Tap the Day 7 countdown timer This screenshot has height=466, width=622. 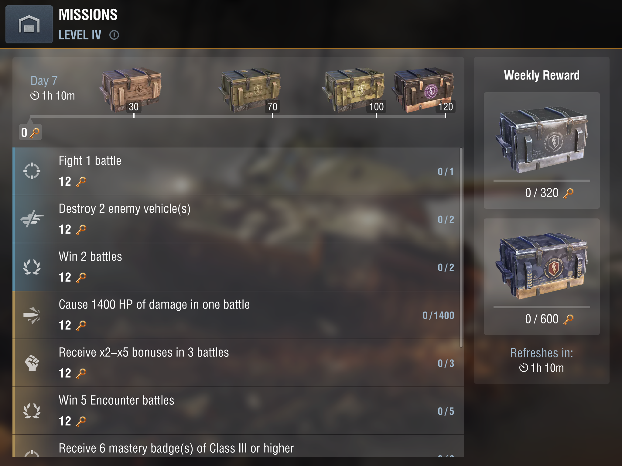pyautogui.click(x=53, y=96)
